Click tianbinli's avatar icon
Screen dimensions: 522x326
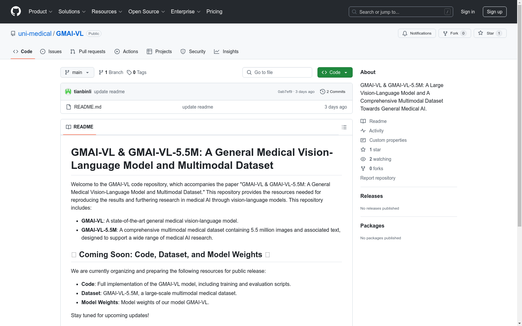point(68,92)
